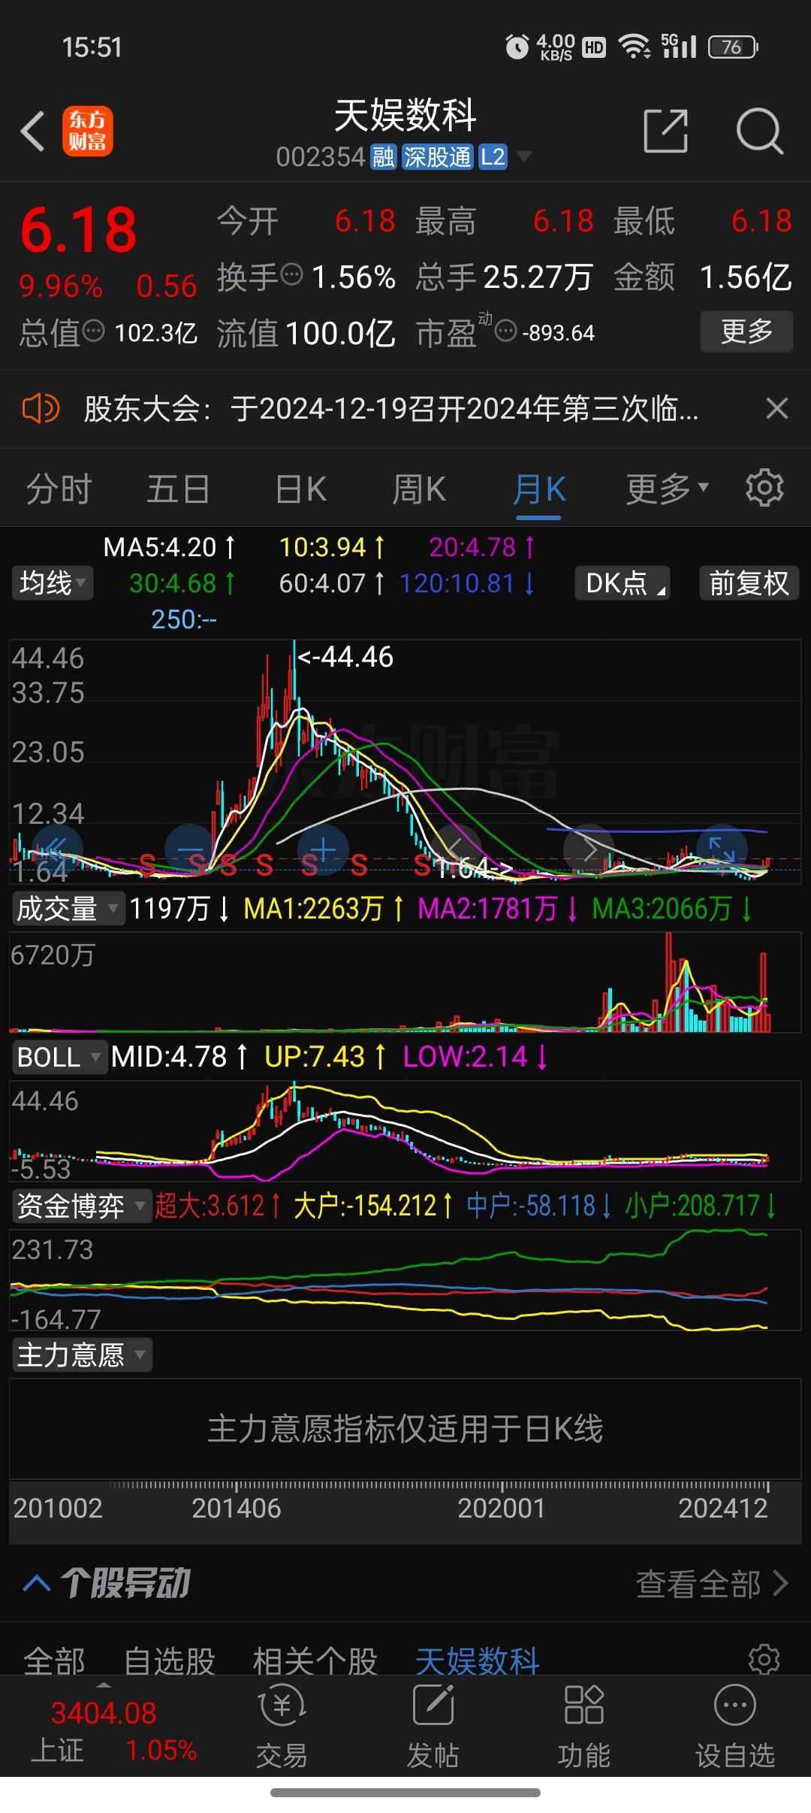Open 成交量 indicator dropdown

[68, 909]
